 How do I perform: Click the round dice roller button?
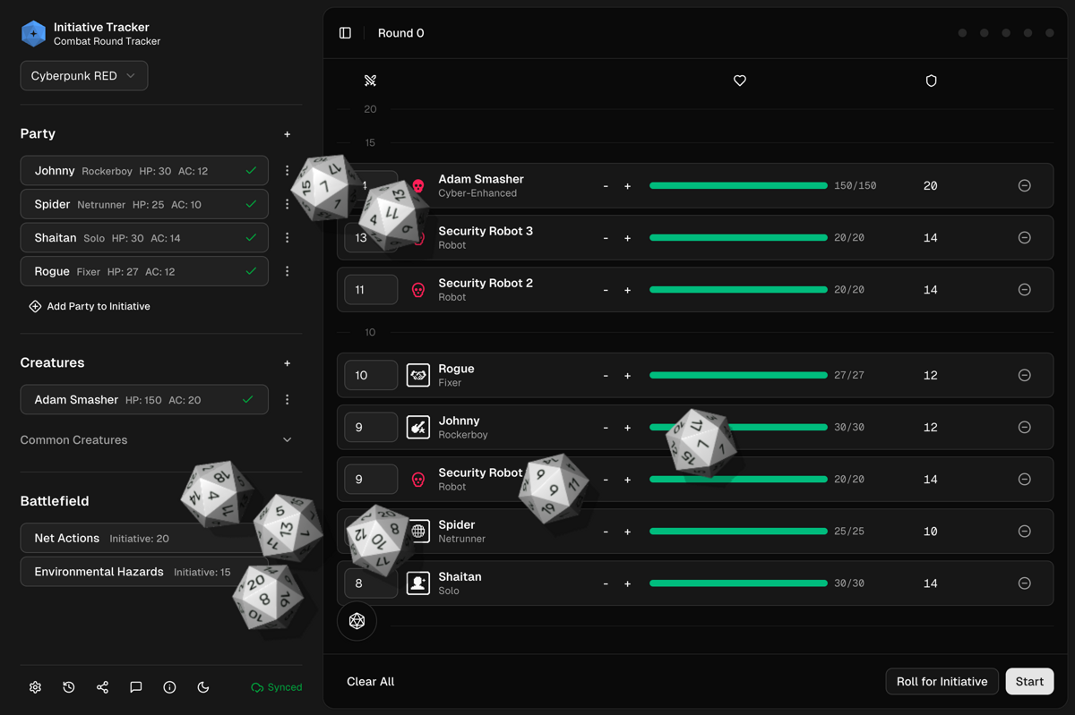357,621
